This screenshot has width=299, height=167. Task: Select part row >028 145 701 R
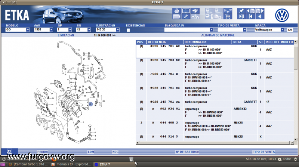[215, 79]
